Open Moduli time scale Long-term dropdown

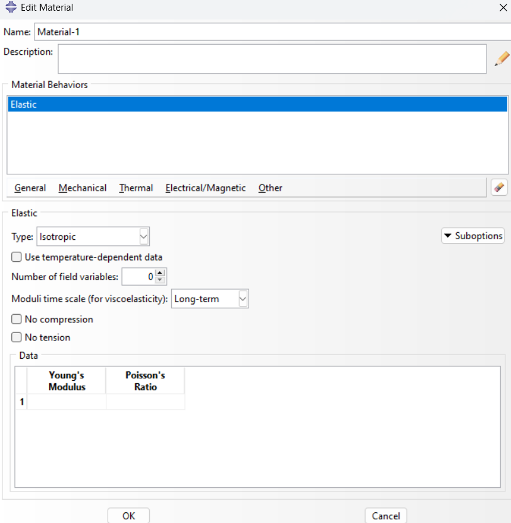tap(210, 298)
